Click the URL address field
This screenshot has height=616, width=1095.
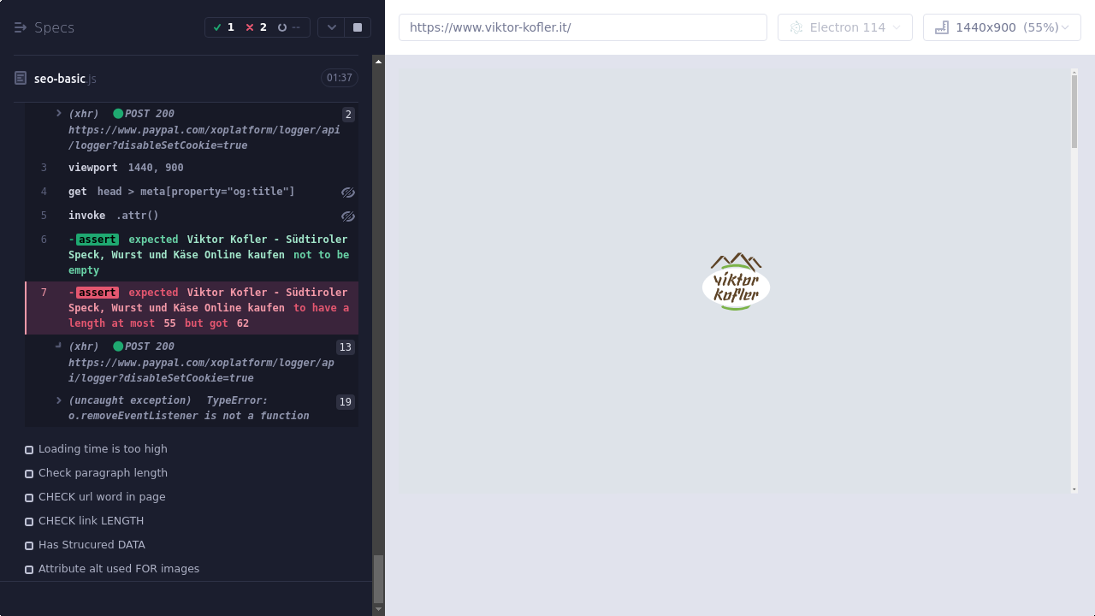[x=583, y=27]
